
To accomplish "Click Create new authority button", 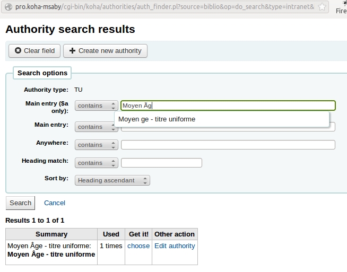I will (x=105, y=51).
